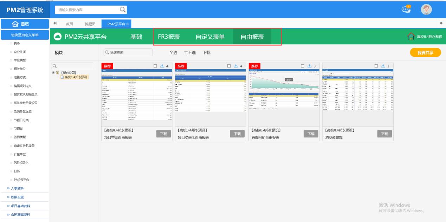Switch to the FR3报表 tab
Screen dimensions: 446x222
coord(169,37)
